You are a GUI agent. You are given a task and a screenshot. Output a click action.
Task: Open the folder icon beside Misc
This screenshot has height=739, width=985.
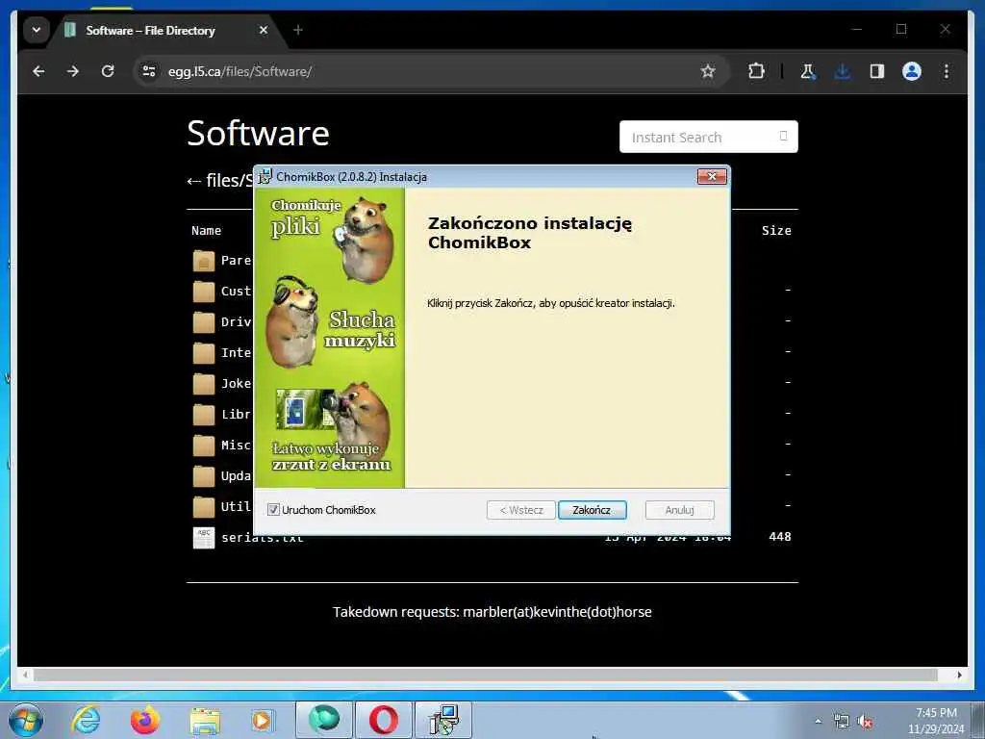click(x=204, y=446)
